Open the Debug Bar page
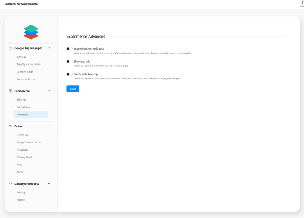The image size is (304, 218). coord(22,135)
